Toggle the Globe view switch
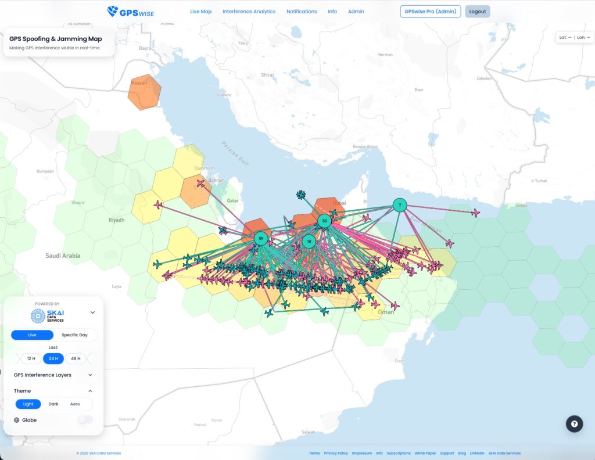Image resolution: width=595 pixels, height=460 pixels. [x=85, y=419]
